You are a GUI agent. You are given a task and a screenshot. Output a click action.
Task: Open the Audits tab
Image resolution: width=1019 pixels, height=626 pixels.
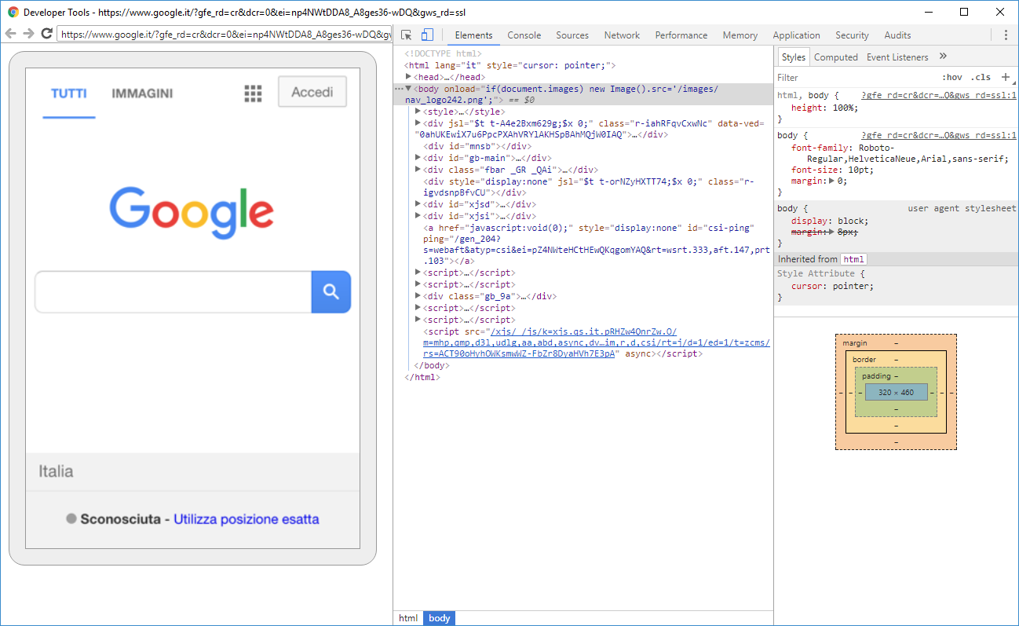897,35
